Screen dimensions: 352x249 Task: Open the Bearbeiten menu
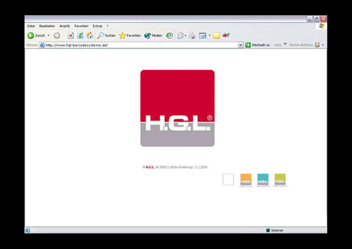click(47, 26)
